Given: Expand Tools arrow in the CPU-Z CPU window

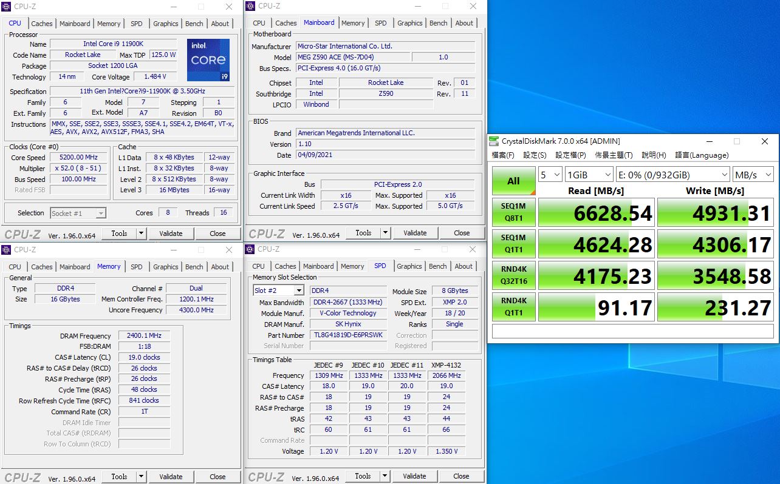Looking at the screenshot, I should coord(142,234).
